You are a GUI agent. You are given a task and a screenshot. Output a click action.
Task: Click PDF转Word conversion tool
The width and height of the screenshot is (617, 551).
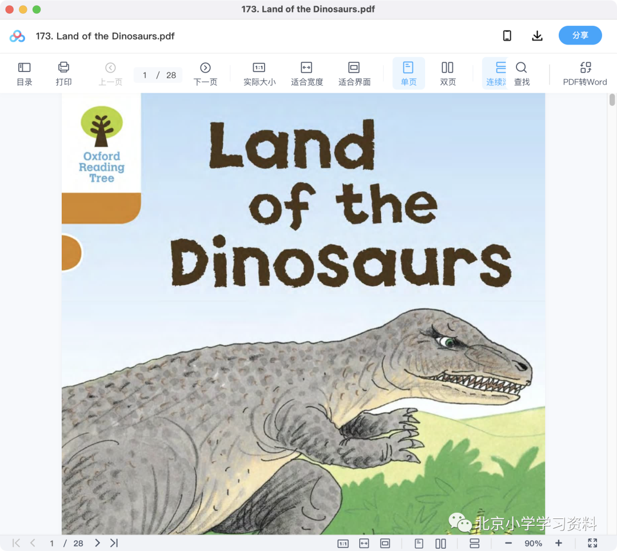(585, 74)
